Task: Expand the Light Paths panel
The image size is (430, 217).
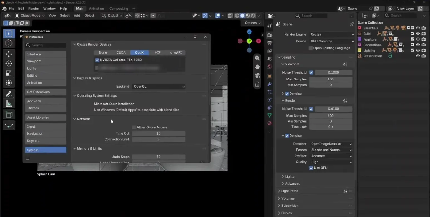Action: (x=290, y=191)
